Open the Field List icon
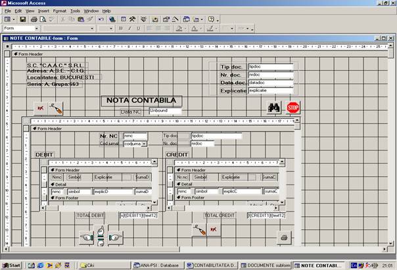The image size is (397, 270). click(x=124, y=20)
